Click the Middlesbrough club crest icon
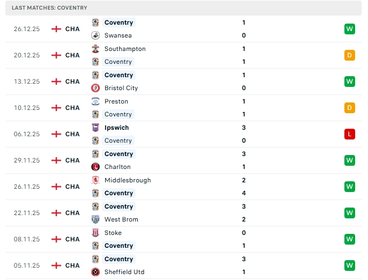368x280 pixels. pyautogui.click(x=95, y=180)
